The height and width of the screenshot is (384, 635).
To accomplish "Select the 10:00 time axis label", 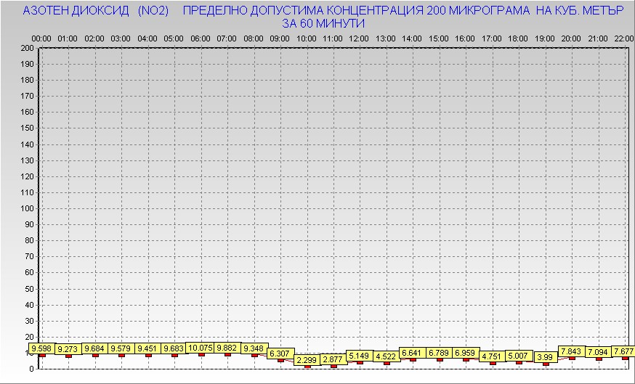I will point(307,38).
